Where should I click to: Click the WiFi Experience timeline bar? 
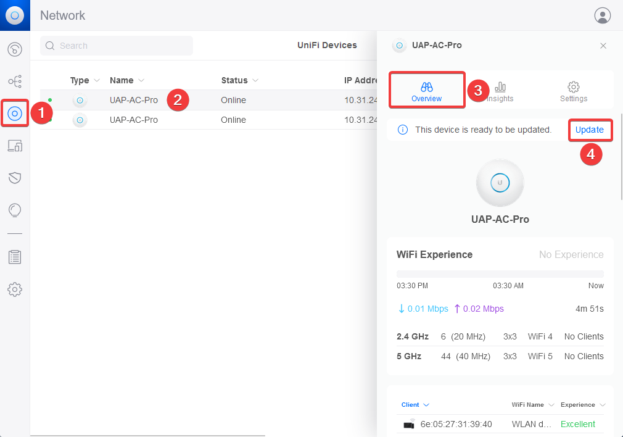tap(500, 274)
